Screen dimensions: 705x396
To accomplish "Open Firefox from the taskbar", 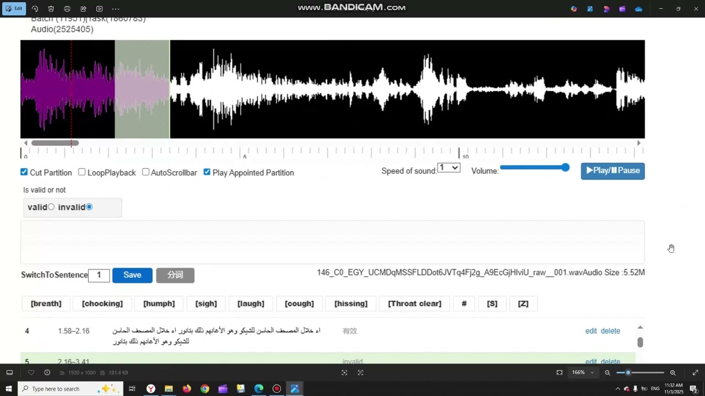I will [187, 389].
